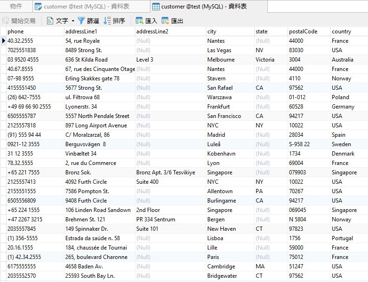Viewport: 368px width, 282px height.
Task: Select cell '2, rue du Commerce'
Action: coord(100,163)
